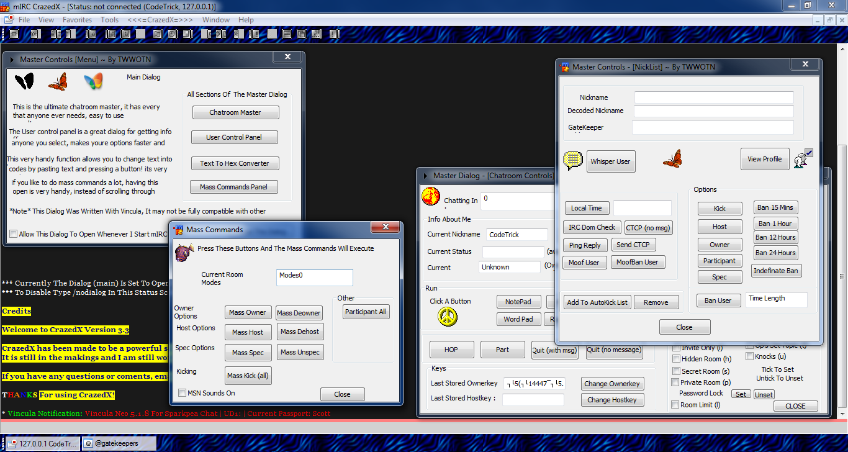Click the Mass Commands title bar icon
The height and width of the screenshot is (452, 848).
point(178,230)
